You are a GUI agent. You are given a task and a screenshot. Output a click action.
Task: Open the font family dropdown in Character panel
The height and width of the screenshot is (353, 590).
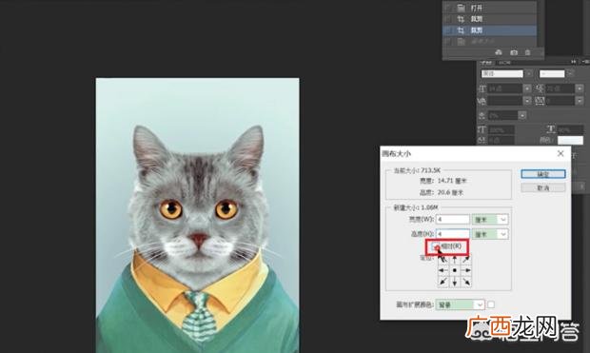[x=529, y=74]
